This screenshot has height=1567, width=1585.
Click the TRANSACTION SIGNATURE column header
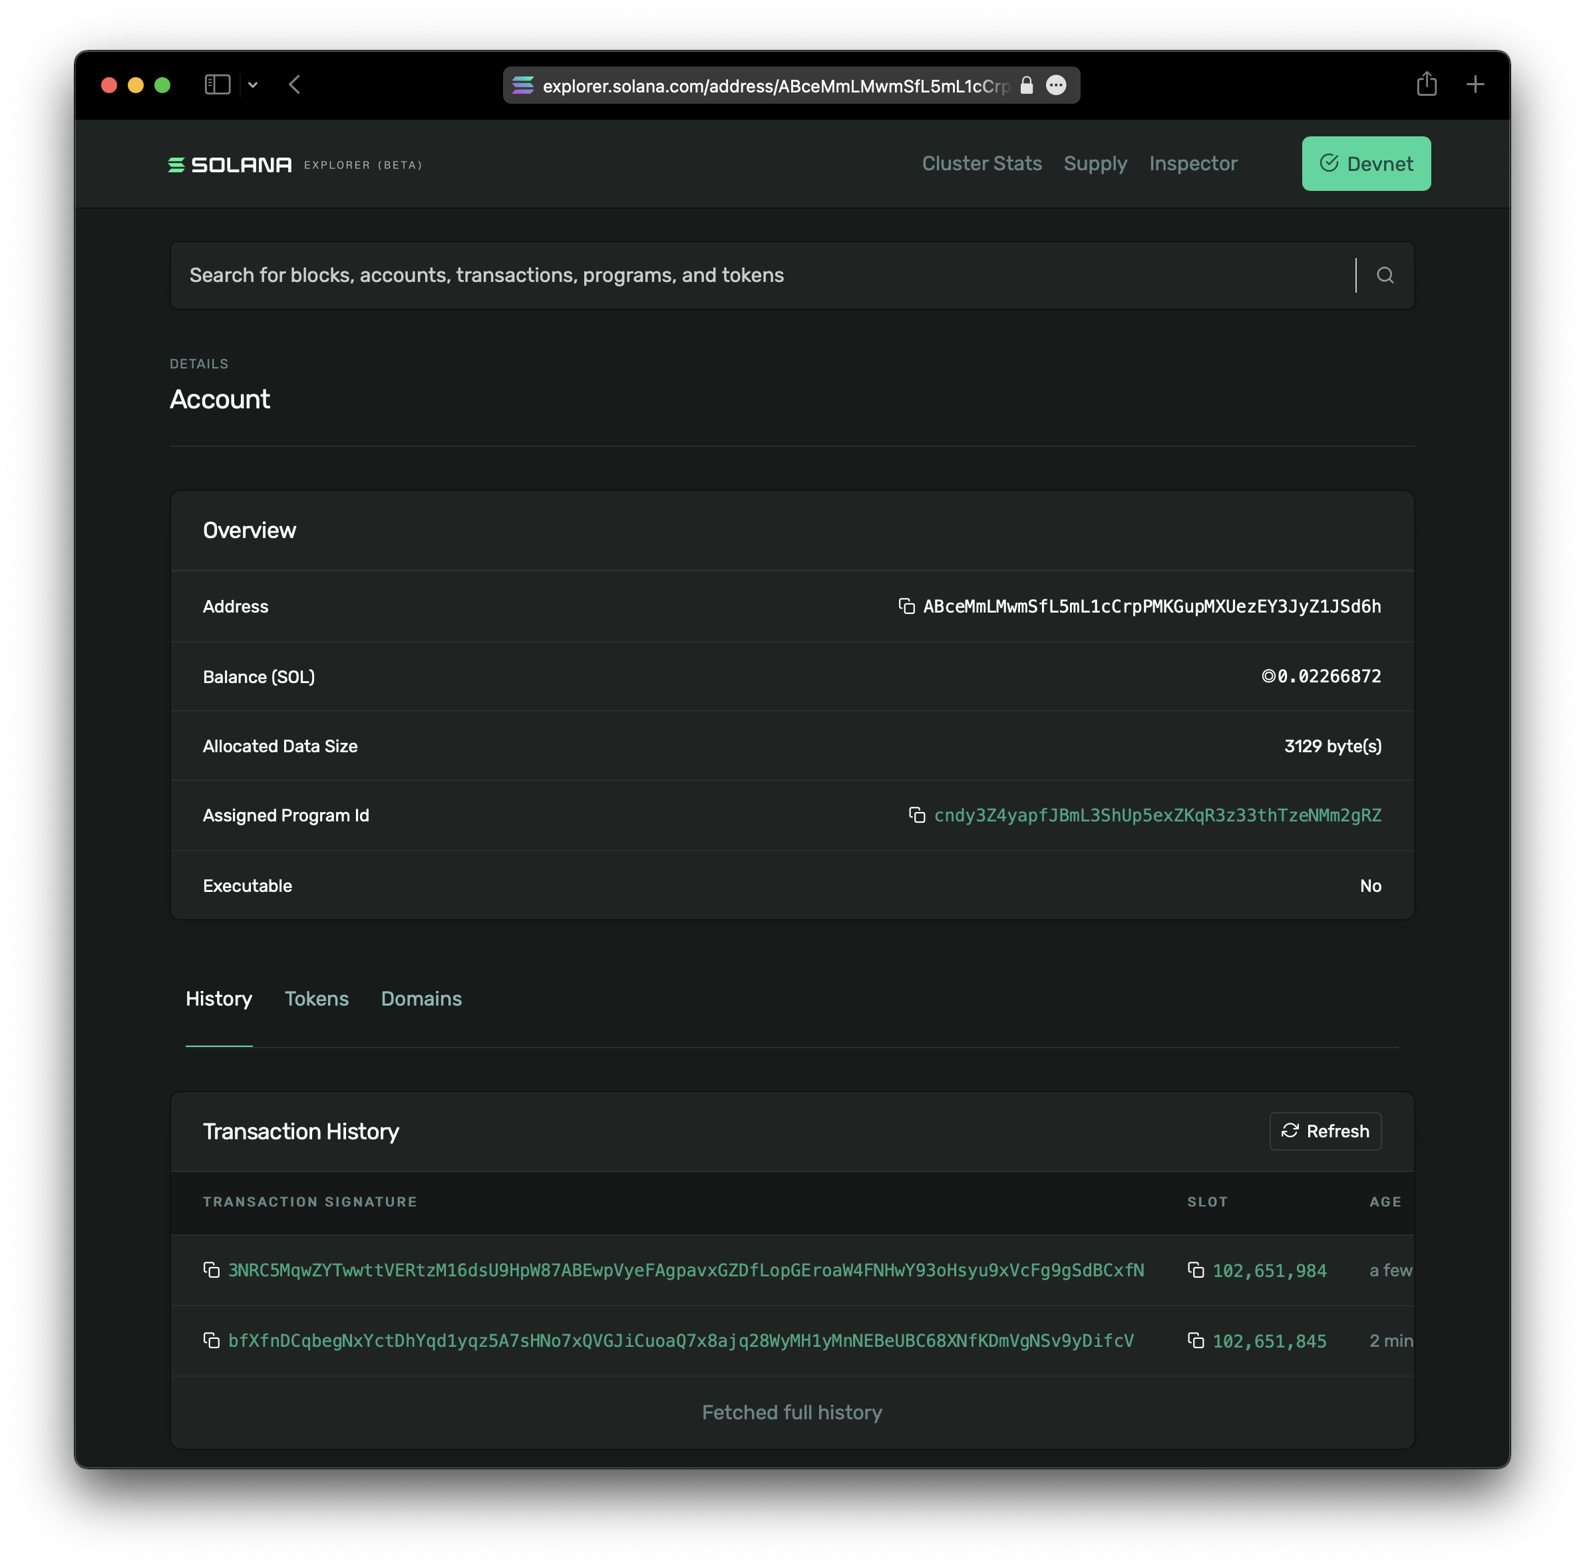coord(310,1202)
